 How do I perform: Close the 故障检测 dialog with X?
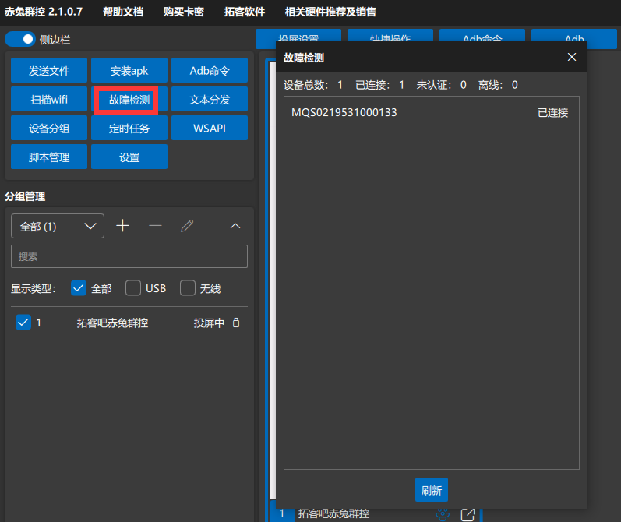pyautogui.click(x=572, y=57)
